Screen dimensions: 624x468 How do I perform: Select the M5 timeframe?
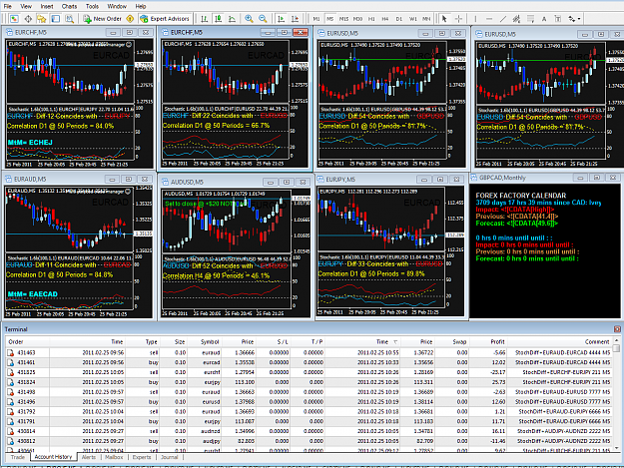coord(329,19)
